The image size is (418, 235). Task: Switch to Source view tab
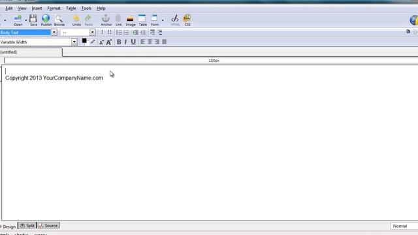[48, 226]
